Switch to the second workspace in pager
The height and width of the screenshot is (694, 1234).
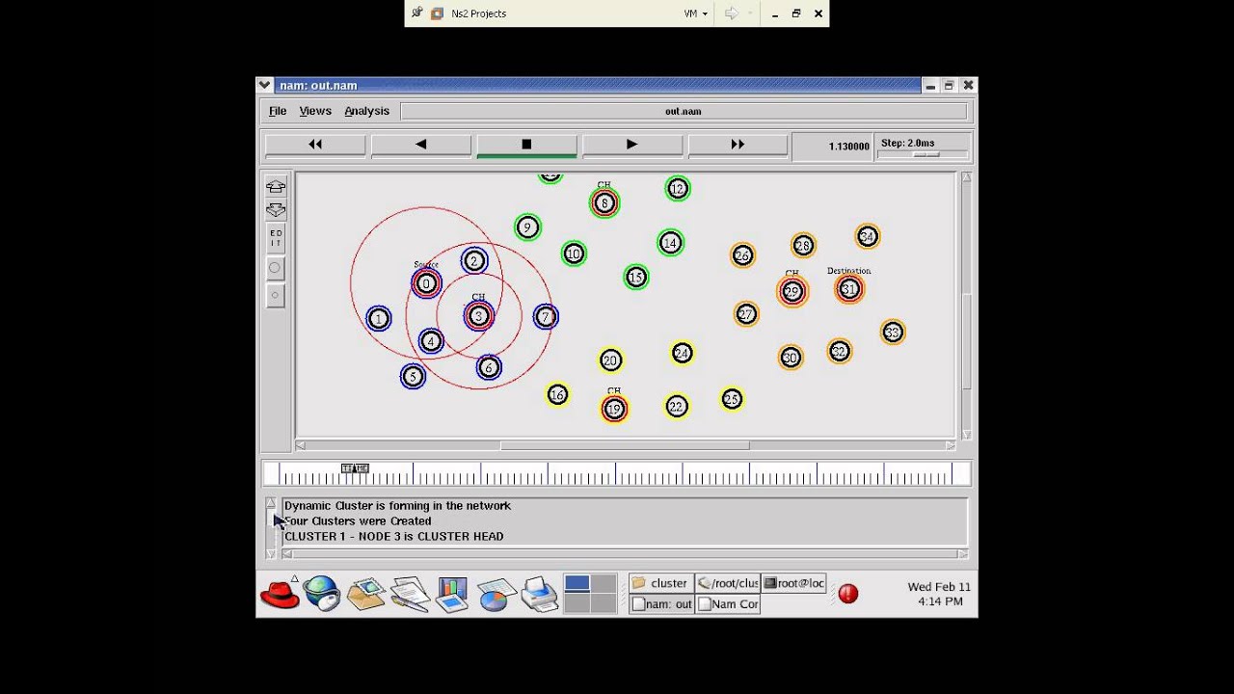604,583
